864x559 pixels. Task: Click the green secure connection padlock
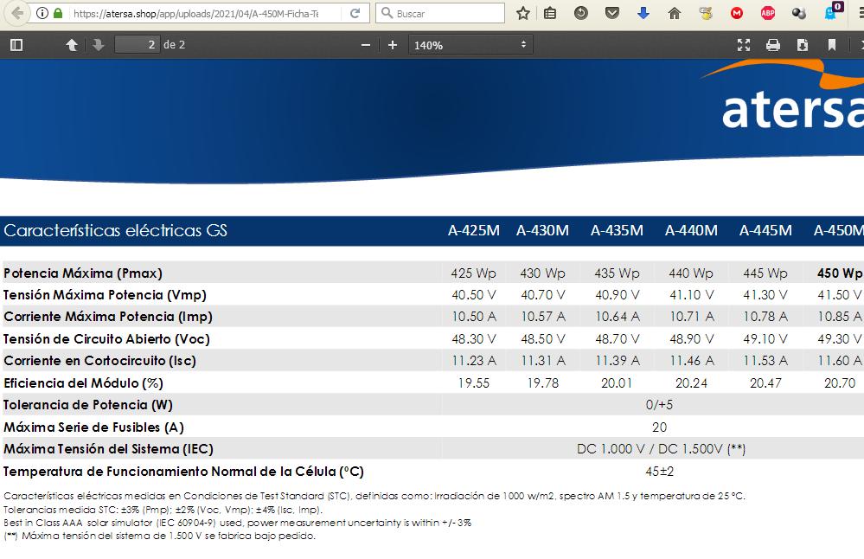58,13
